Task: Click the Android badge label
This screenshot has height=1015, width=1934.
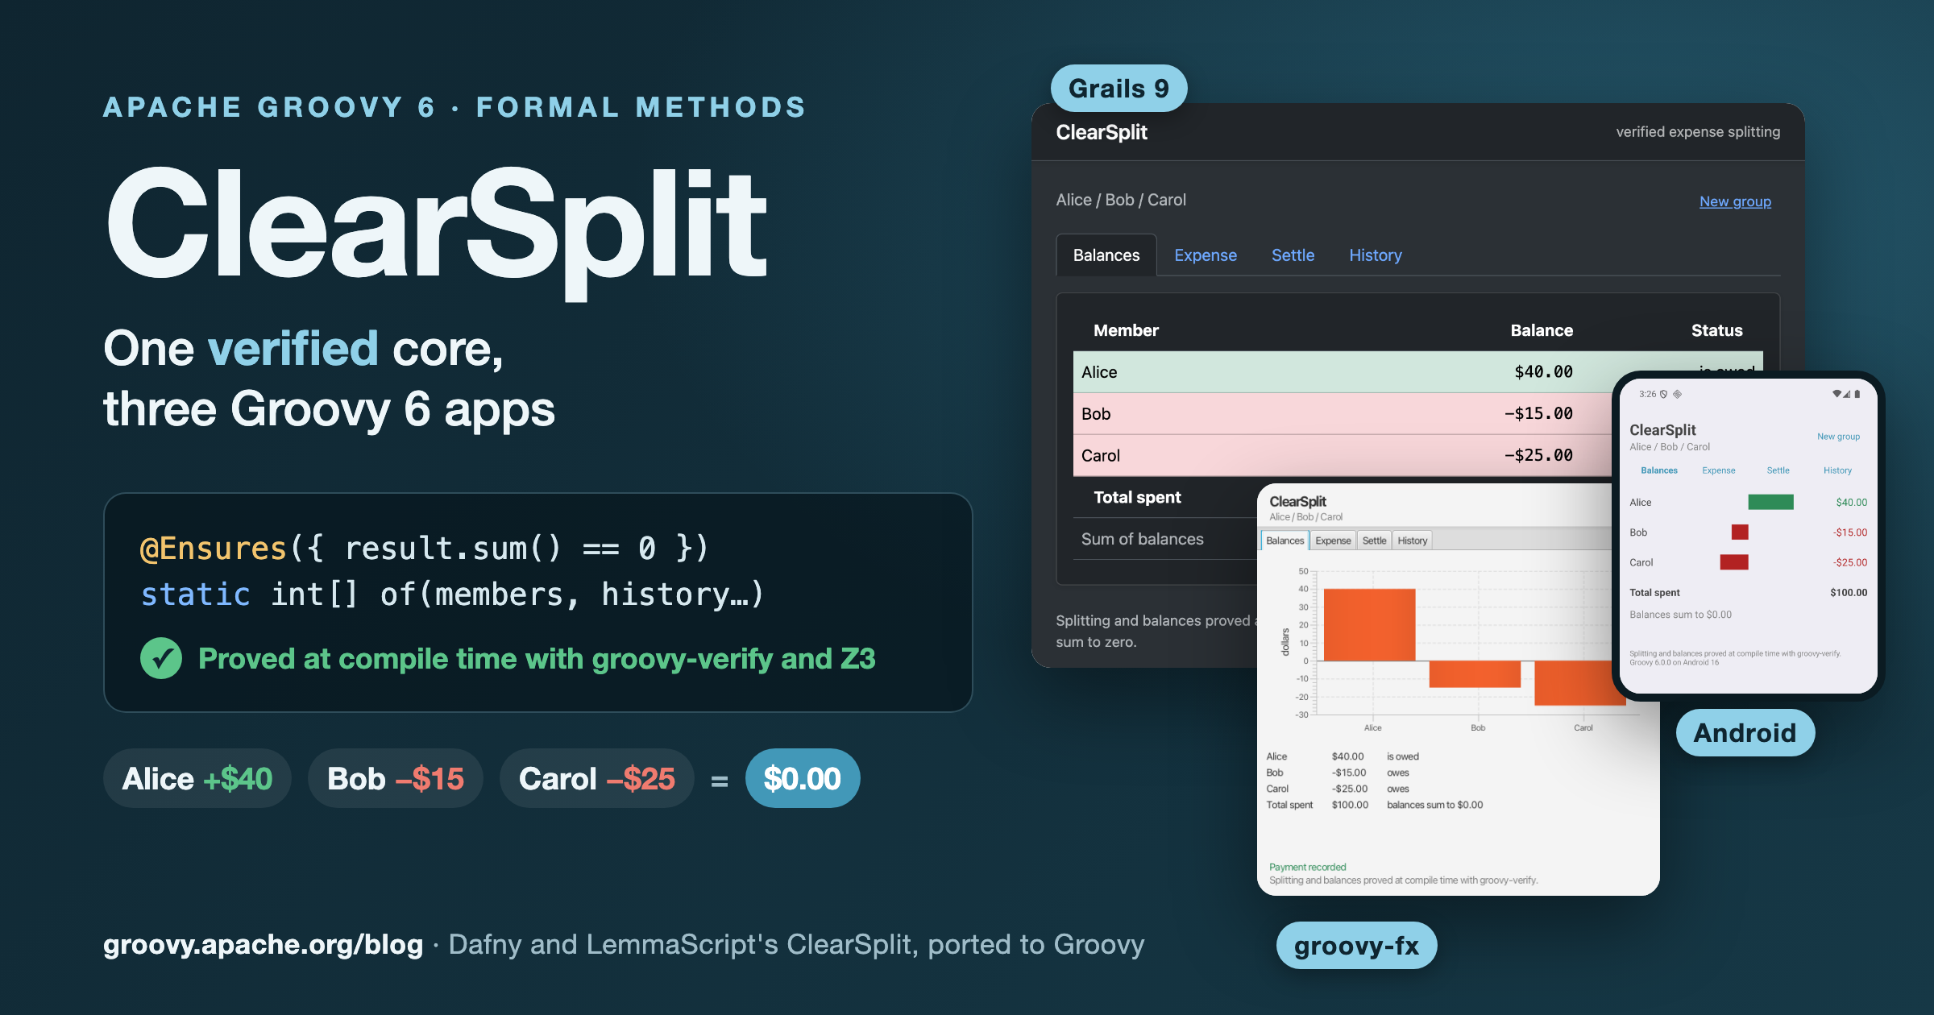Action: point(1745,732)
